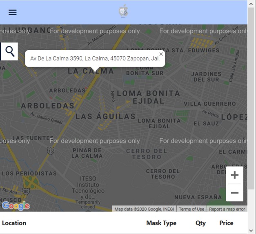Click the Highway 15 shield on map
The height and width of the screenshot is (234, 256).
[x=51, y=151]
